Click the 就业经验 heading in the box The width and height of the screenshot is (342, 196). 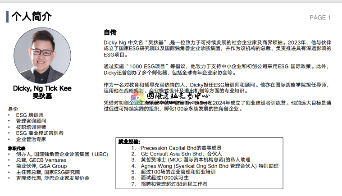pos(129,141)
